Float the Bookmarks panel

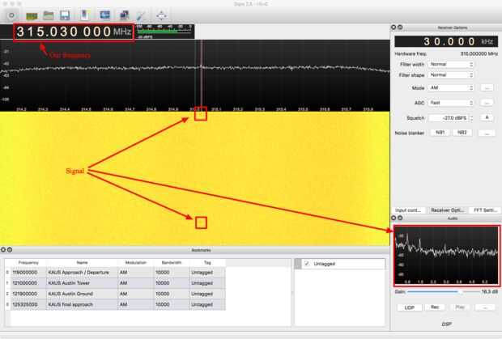coord(10,250)
